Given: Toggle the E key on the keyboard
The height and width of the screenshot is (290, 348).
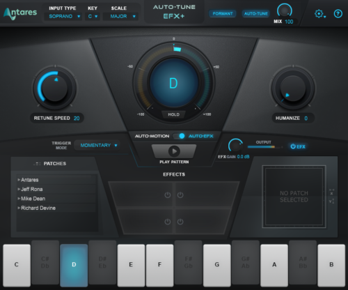Looking at the screenshot, I should click(x=131, y=265).
